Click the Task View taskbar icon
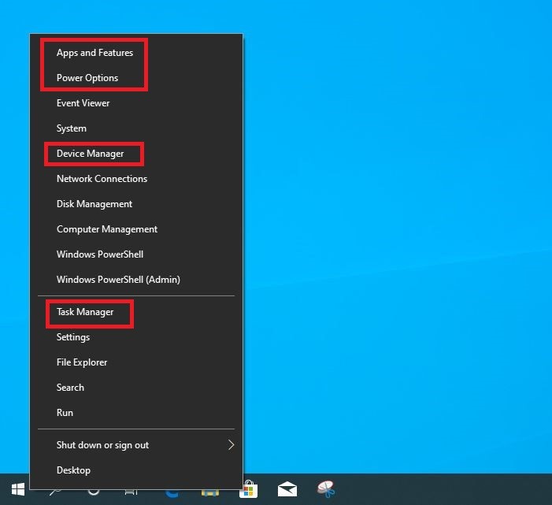This screenshot has width=552, height=505. tap(132, 492)
